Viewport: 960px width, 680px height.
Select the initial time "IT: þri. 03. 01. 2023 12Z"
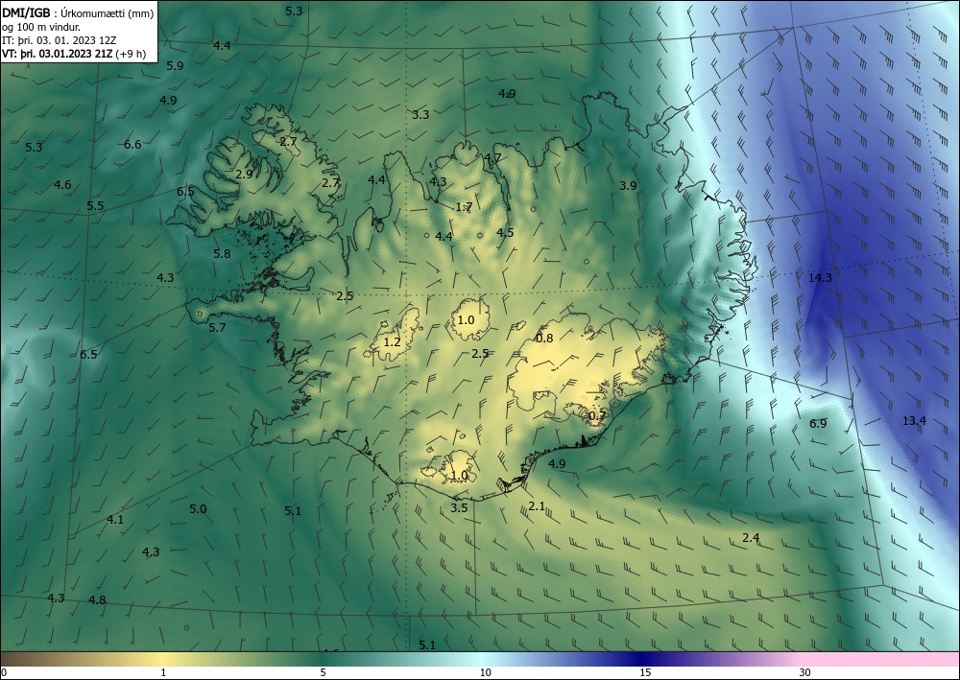(x=59, y=40)
